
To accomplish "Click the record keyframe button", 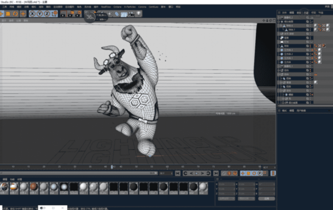I will [229, 173].
